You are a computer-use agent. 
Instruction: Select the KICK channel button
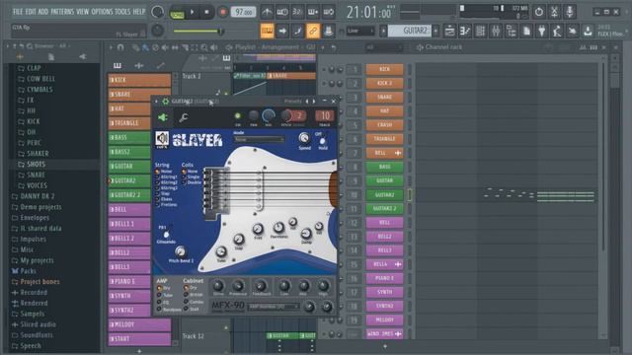tap(384, 69)
